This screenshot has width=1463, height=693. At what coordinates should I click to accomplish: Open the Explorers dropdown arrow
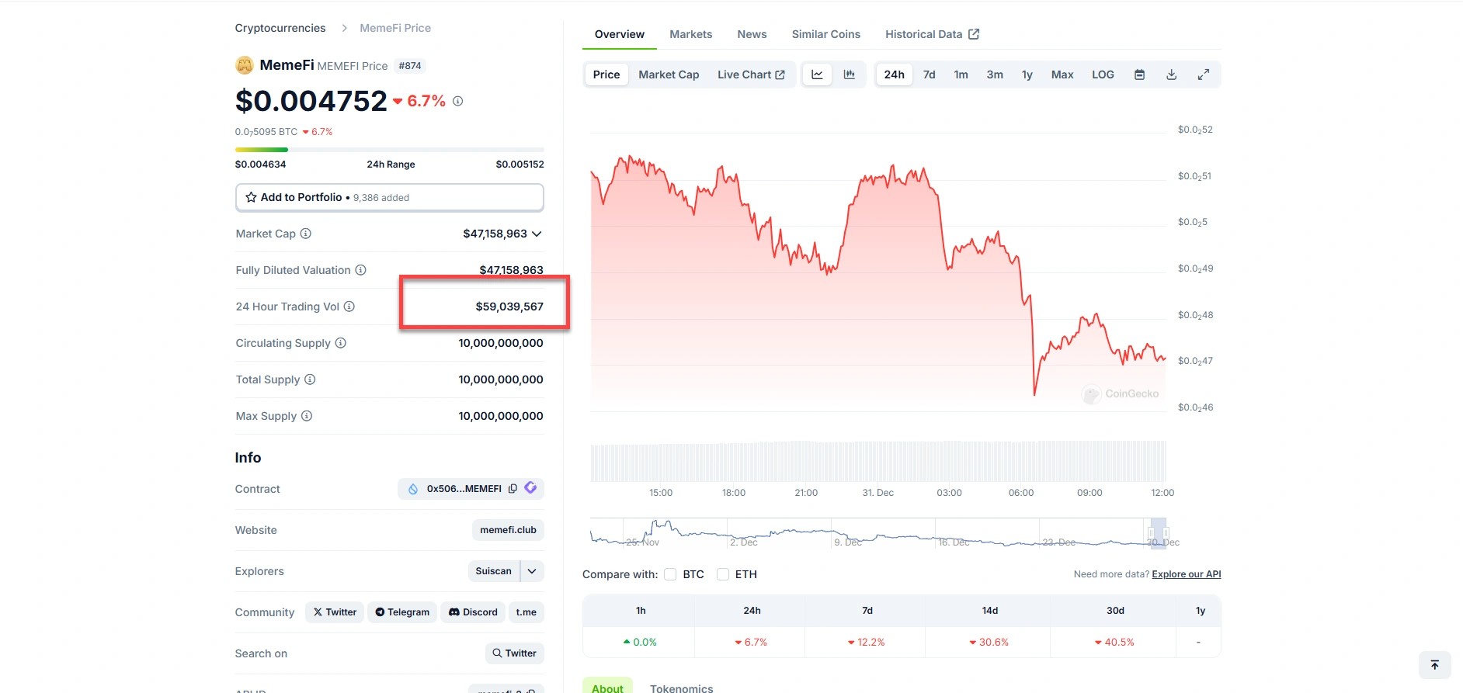pos(532,571)
